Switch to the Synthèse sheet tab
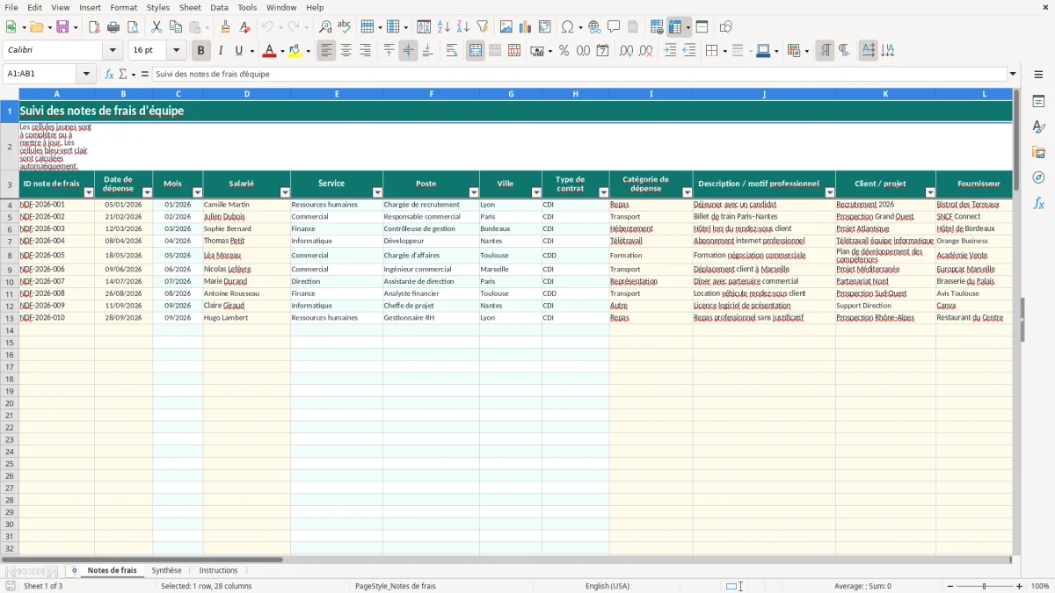This screenshot has height=593, width=1055. click(x=166, y=571)
